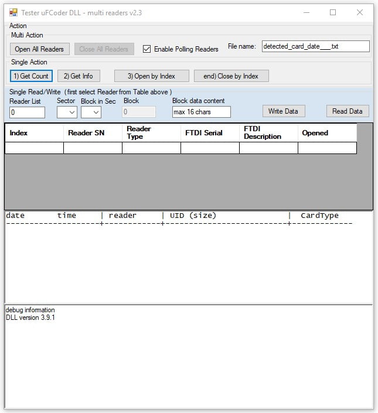The height and width of the screenshot is (413, 378).
Task: Select the Reader SN column header
Action: [x=93, y=133]
